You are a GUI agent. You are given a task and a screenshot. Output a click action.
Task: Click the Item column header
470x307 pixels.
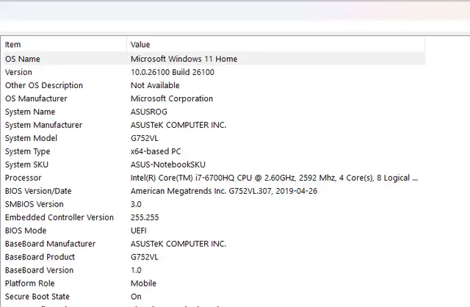64,45
